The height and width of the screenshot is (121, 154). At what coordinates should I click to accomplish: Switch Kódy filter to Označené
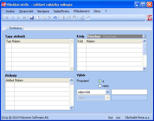(110, 36)
